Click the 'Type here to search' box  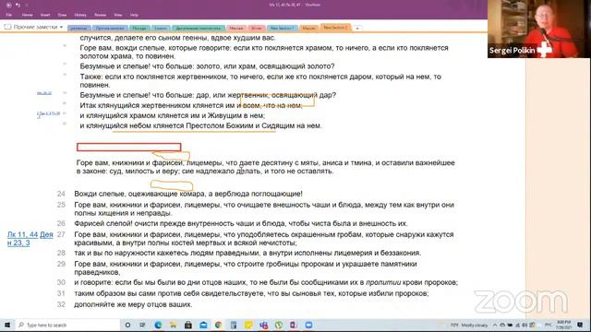click(x=67, y=325)
